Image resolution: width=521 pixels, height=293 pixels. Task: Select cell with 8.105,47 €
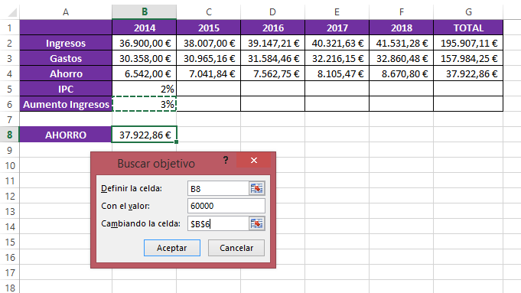coord(337,73)
